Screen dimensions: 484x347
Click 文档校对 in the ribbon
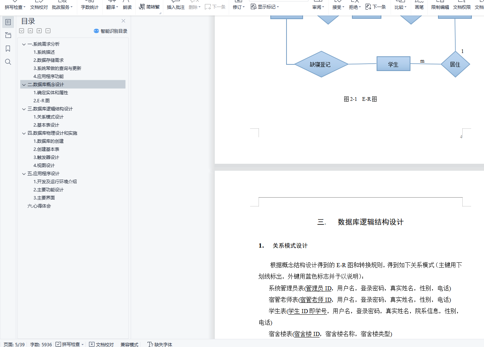click(x=39, y=7)
